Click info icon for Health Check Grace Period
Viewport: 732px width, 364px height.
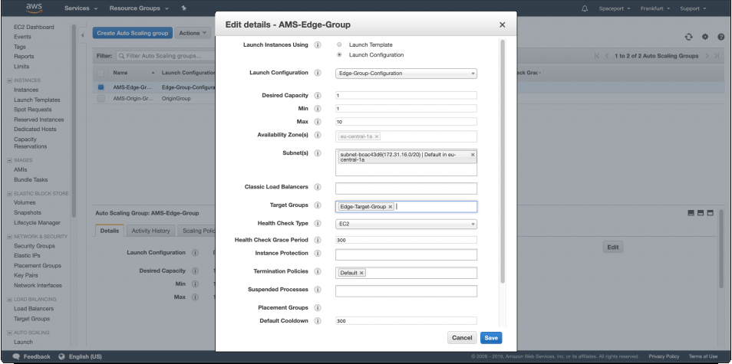[x=318, y=240]
